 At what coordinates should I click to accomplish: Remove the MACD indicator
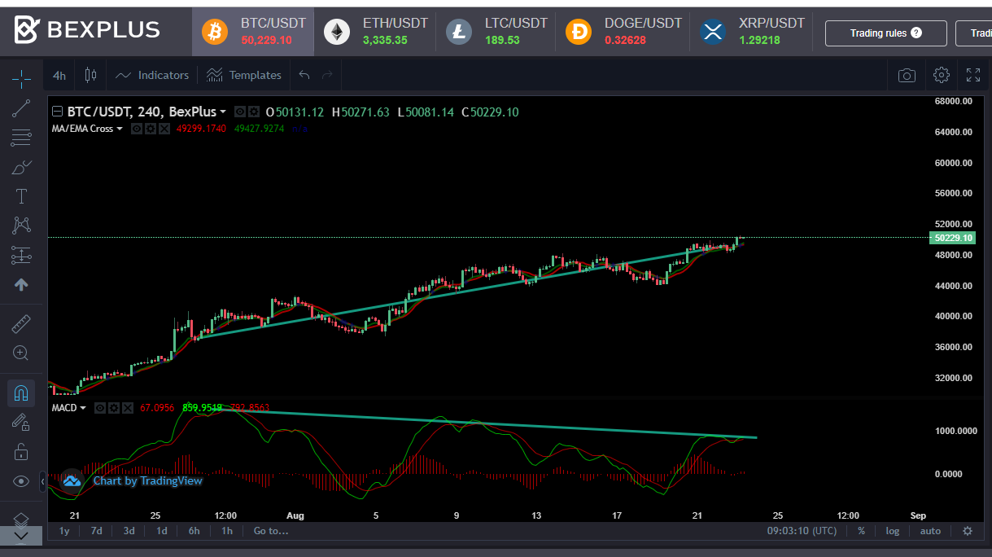point(128,407)
